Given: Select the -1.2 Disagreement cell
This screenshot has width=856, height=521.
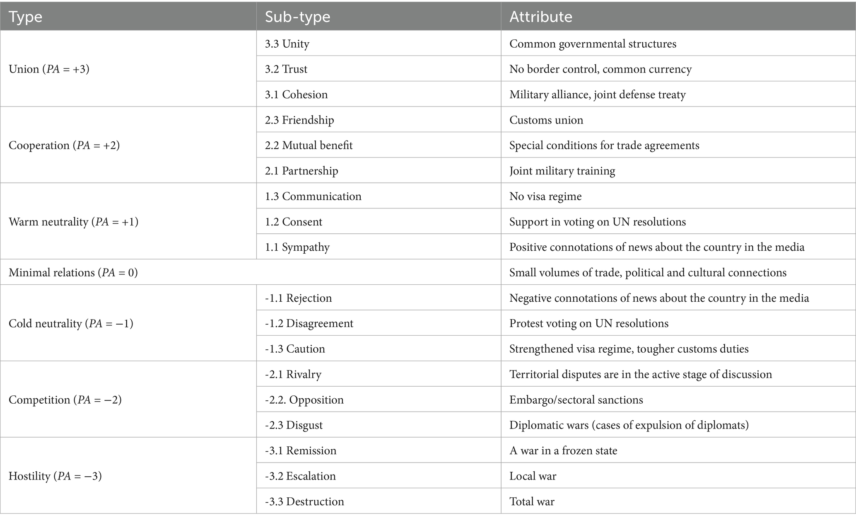Looking at the screenshot, I should (309, 323).
